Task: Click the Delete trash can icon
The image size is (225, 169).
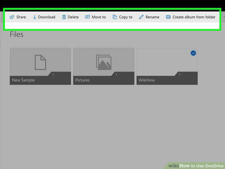Action: tap(64, 17)
